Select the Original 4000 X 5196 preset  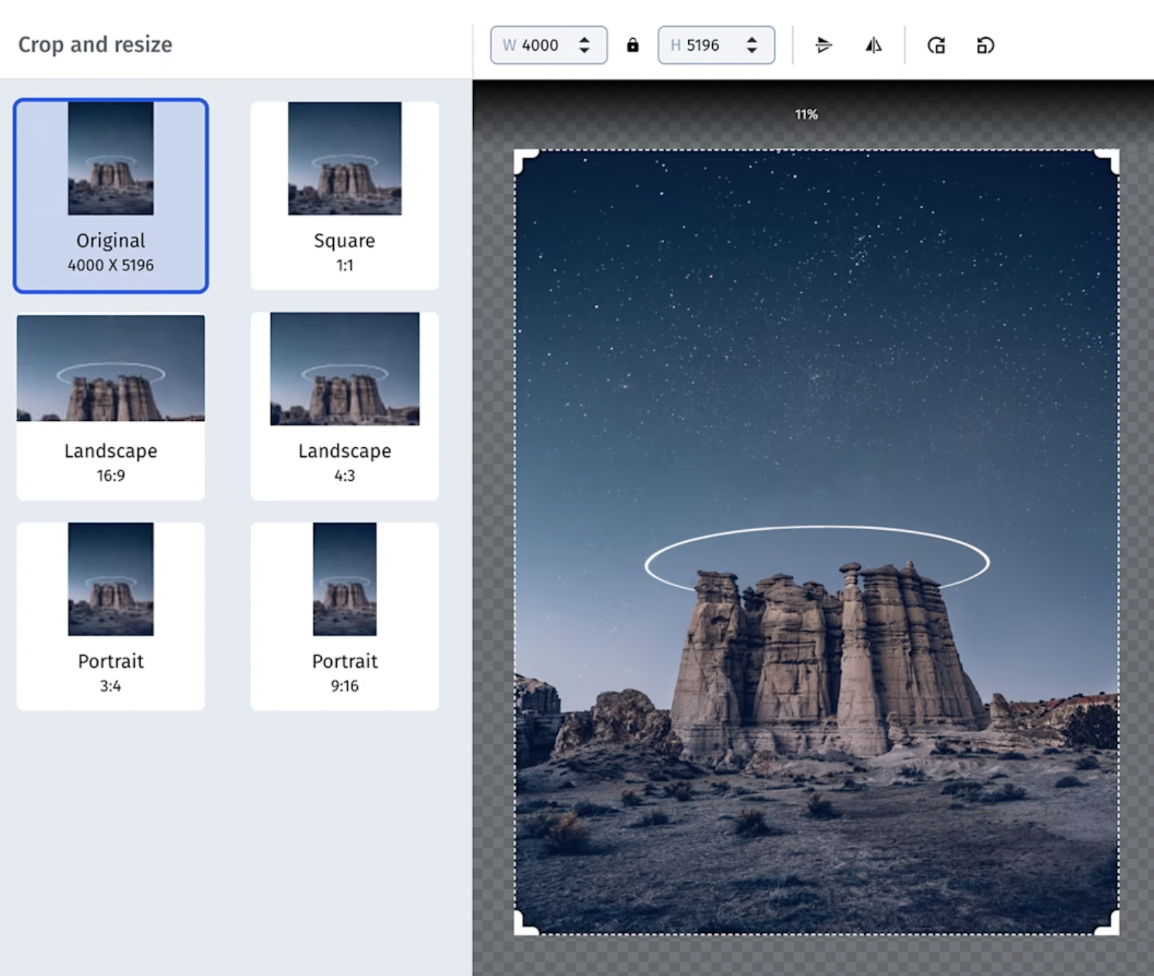pyautogui.click(x=111, y=196)
